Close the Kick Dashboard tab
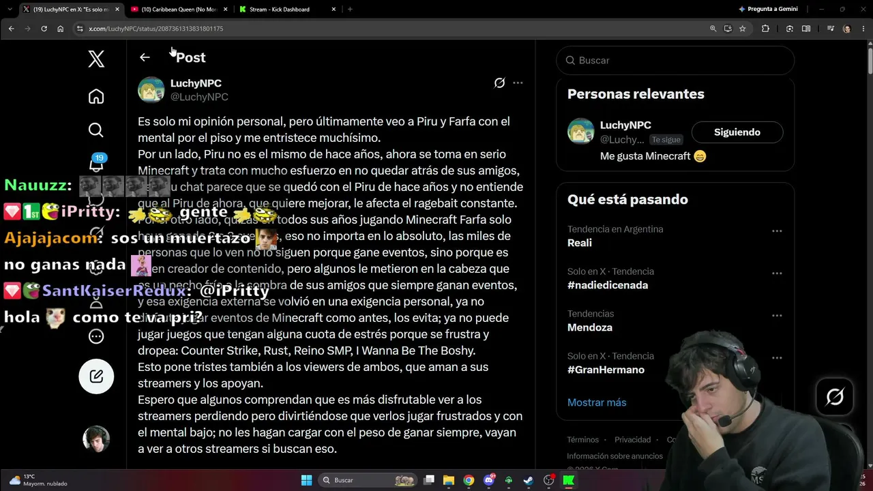This screenshot has height=491, width=873. pos(334,10)
